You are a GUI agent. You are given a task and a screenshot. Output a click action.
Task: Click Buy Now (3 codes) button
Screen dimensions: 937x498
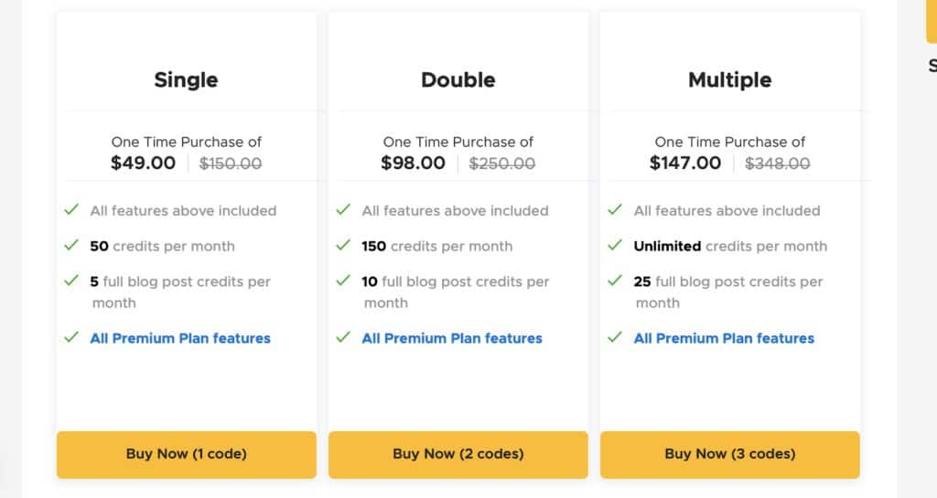click(x=730, y=454)
